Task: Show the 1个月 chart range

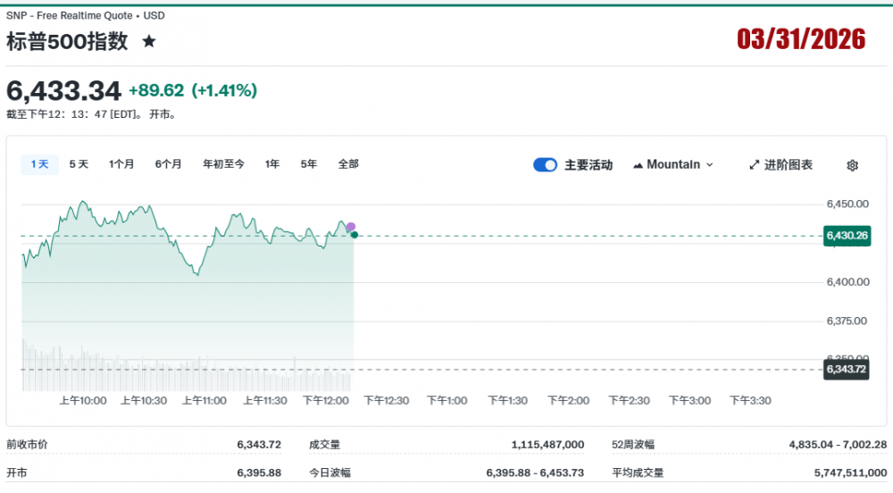Action: coord(121,164)
